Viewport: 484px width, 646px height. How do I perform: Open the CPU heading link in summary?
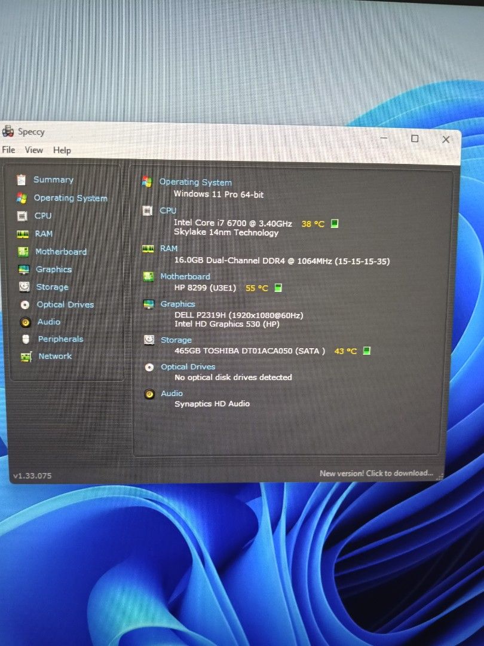[168, 211]
